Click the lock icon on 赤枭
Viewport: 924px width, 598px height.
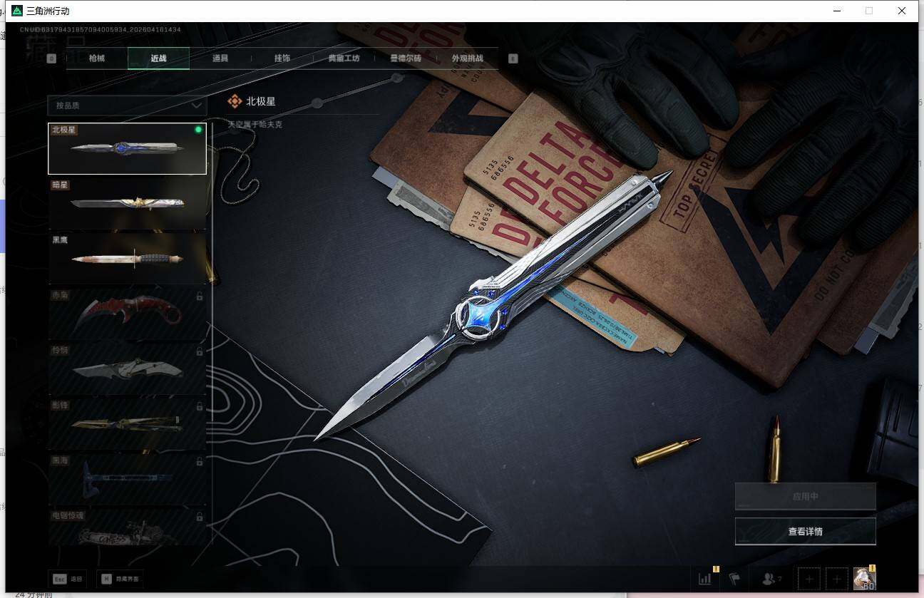pos(199,296)
